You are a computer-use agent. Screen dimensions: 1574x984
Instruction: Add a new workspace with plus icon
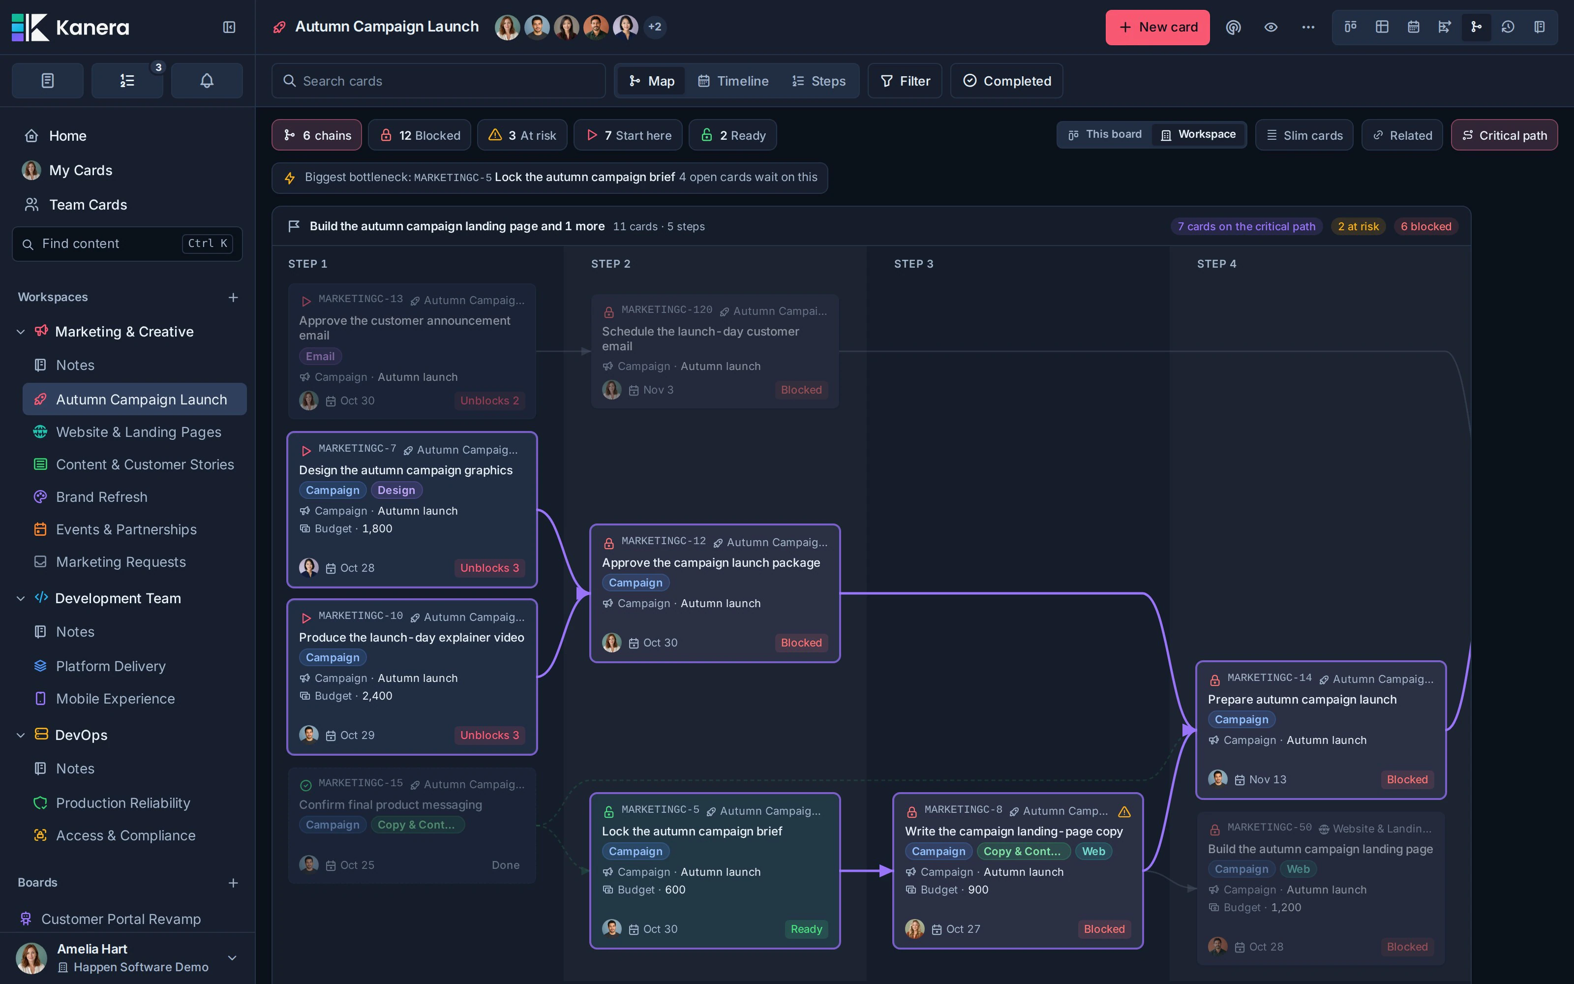233,297
